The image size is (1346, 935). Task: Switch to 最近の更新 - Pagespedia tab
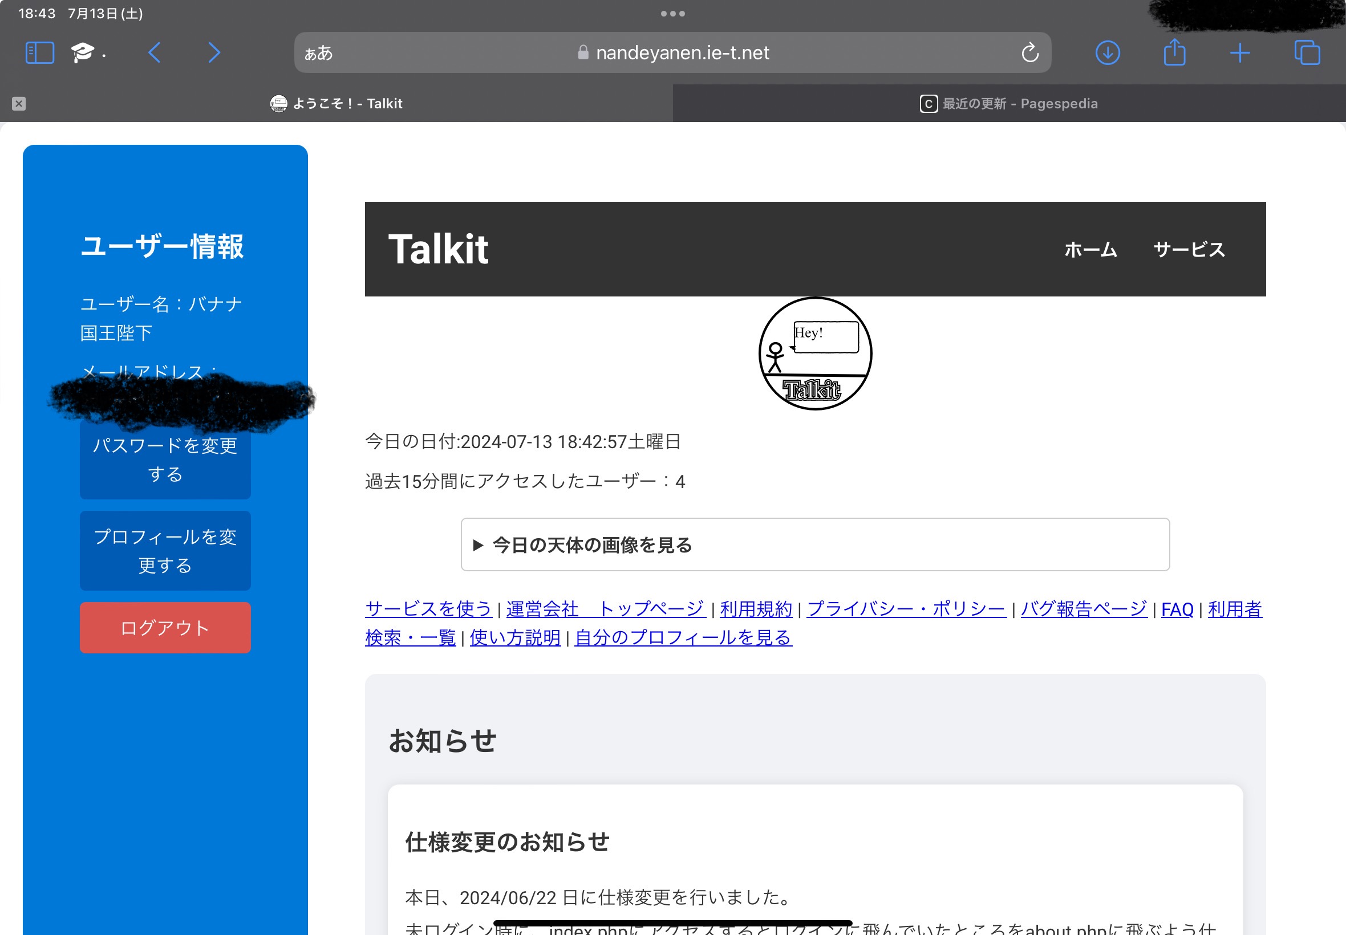pyautogui.click(x=1009, y=104)
